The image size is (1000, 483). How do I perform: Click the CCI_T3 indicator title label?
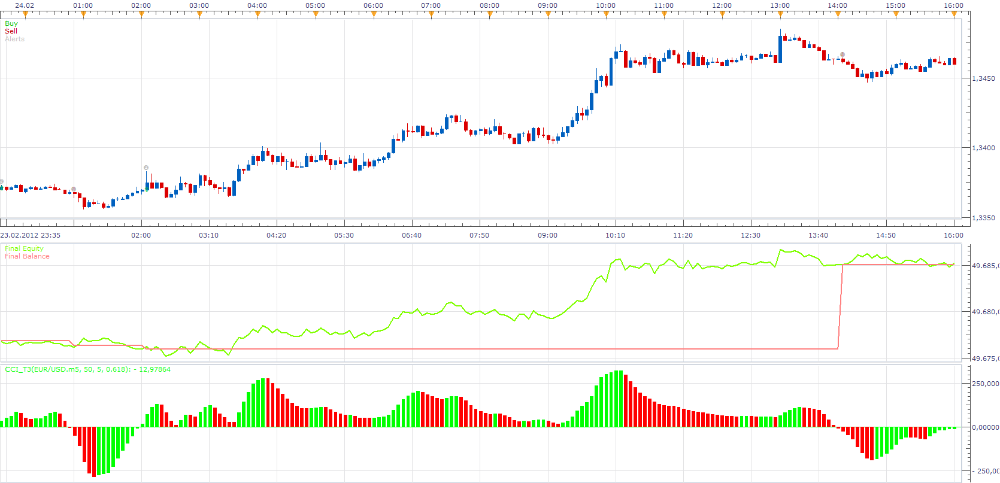tap(88, 369)
